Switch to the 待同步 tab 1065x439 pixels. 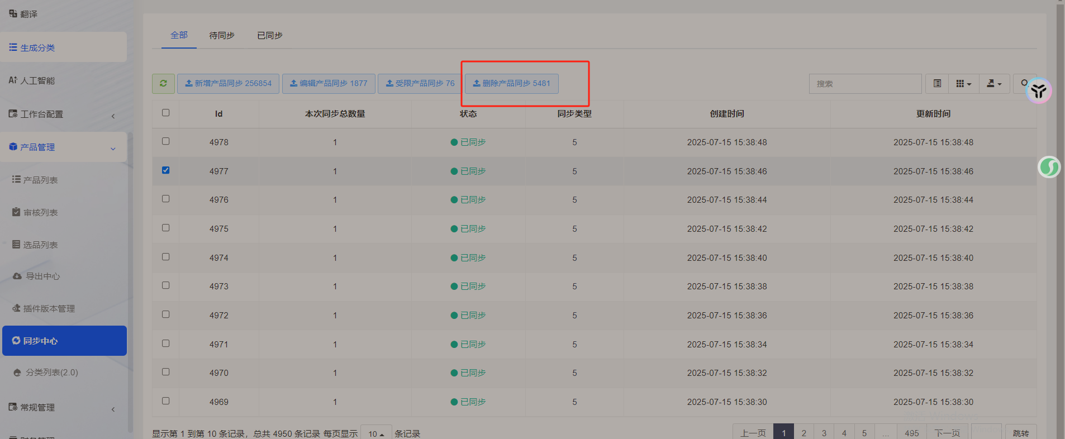click(222, 36)
